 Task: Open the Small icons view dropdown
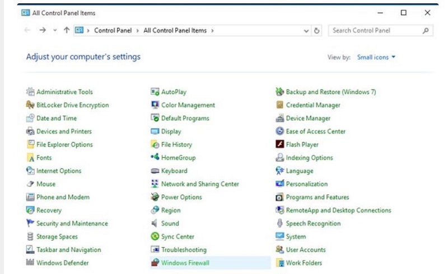(x=376, y=57)
